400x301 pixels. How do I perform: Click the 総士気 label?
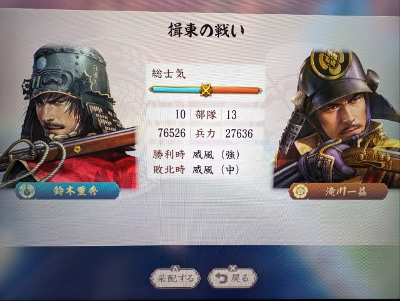click(x=169, y=74)
